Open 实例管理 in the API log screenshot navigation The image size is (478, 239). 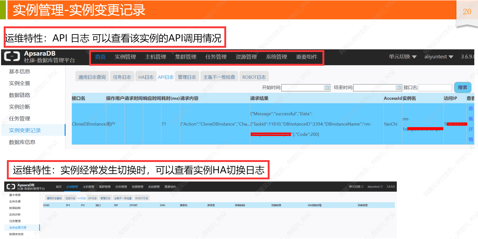125,57
